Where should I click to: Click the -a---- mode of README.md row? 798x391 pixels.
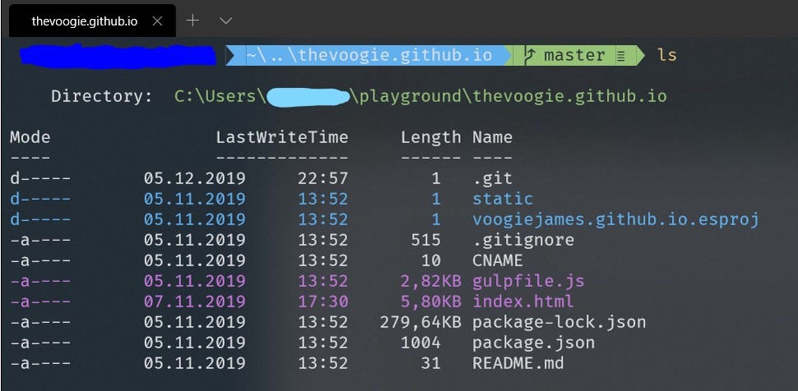pos(40,363)
